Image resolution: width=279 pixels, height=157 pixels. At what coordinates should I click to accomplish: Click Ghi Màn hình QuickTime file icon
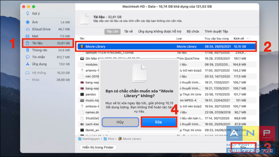82,58
